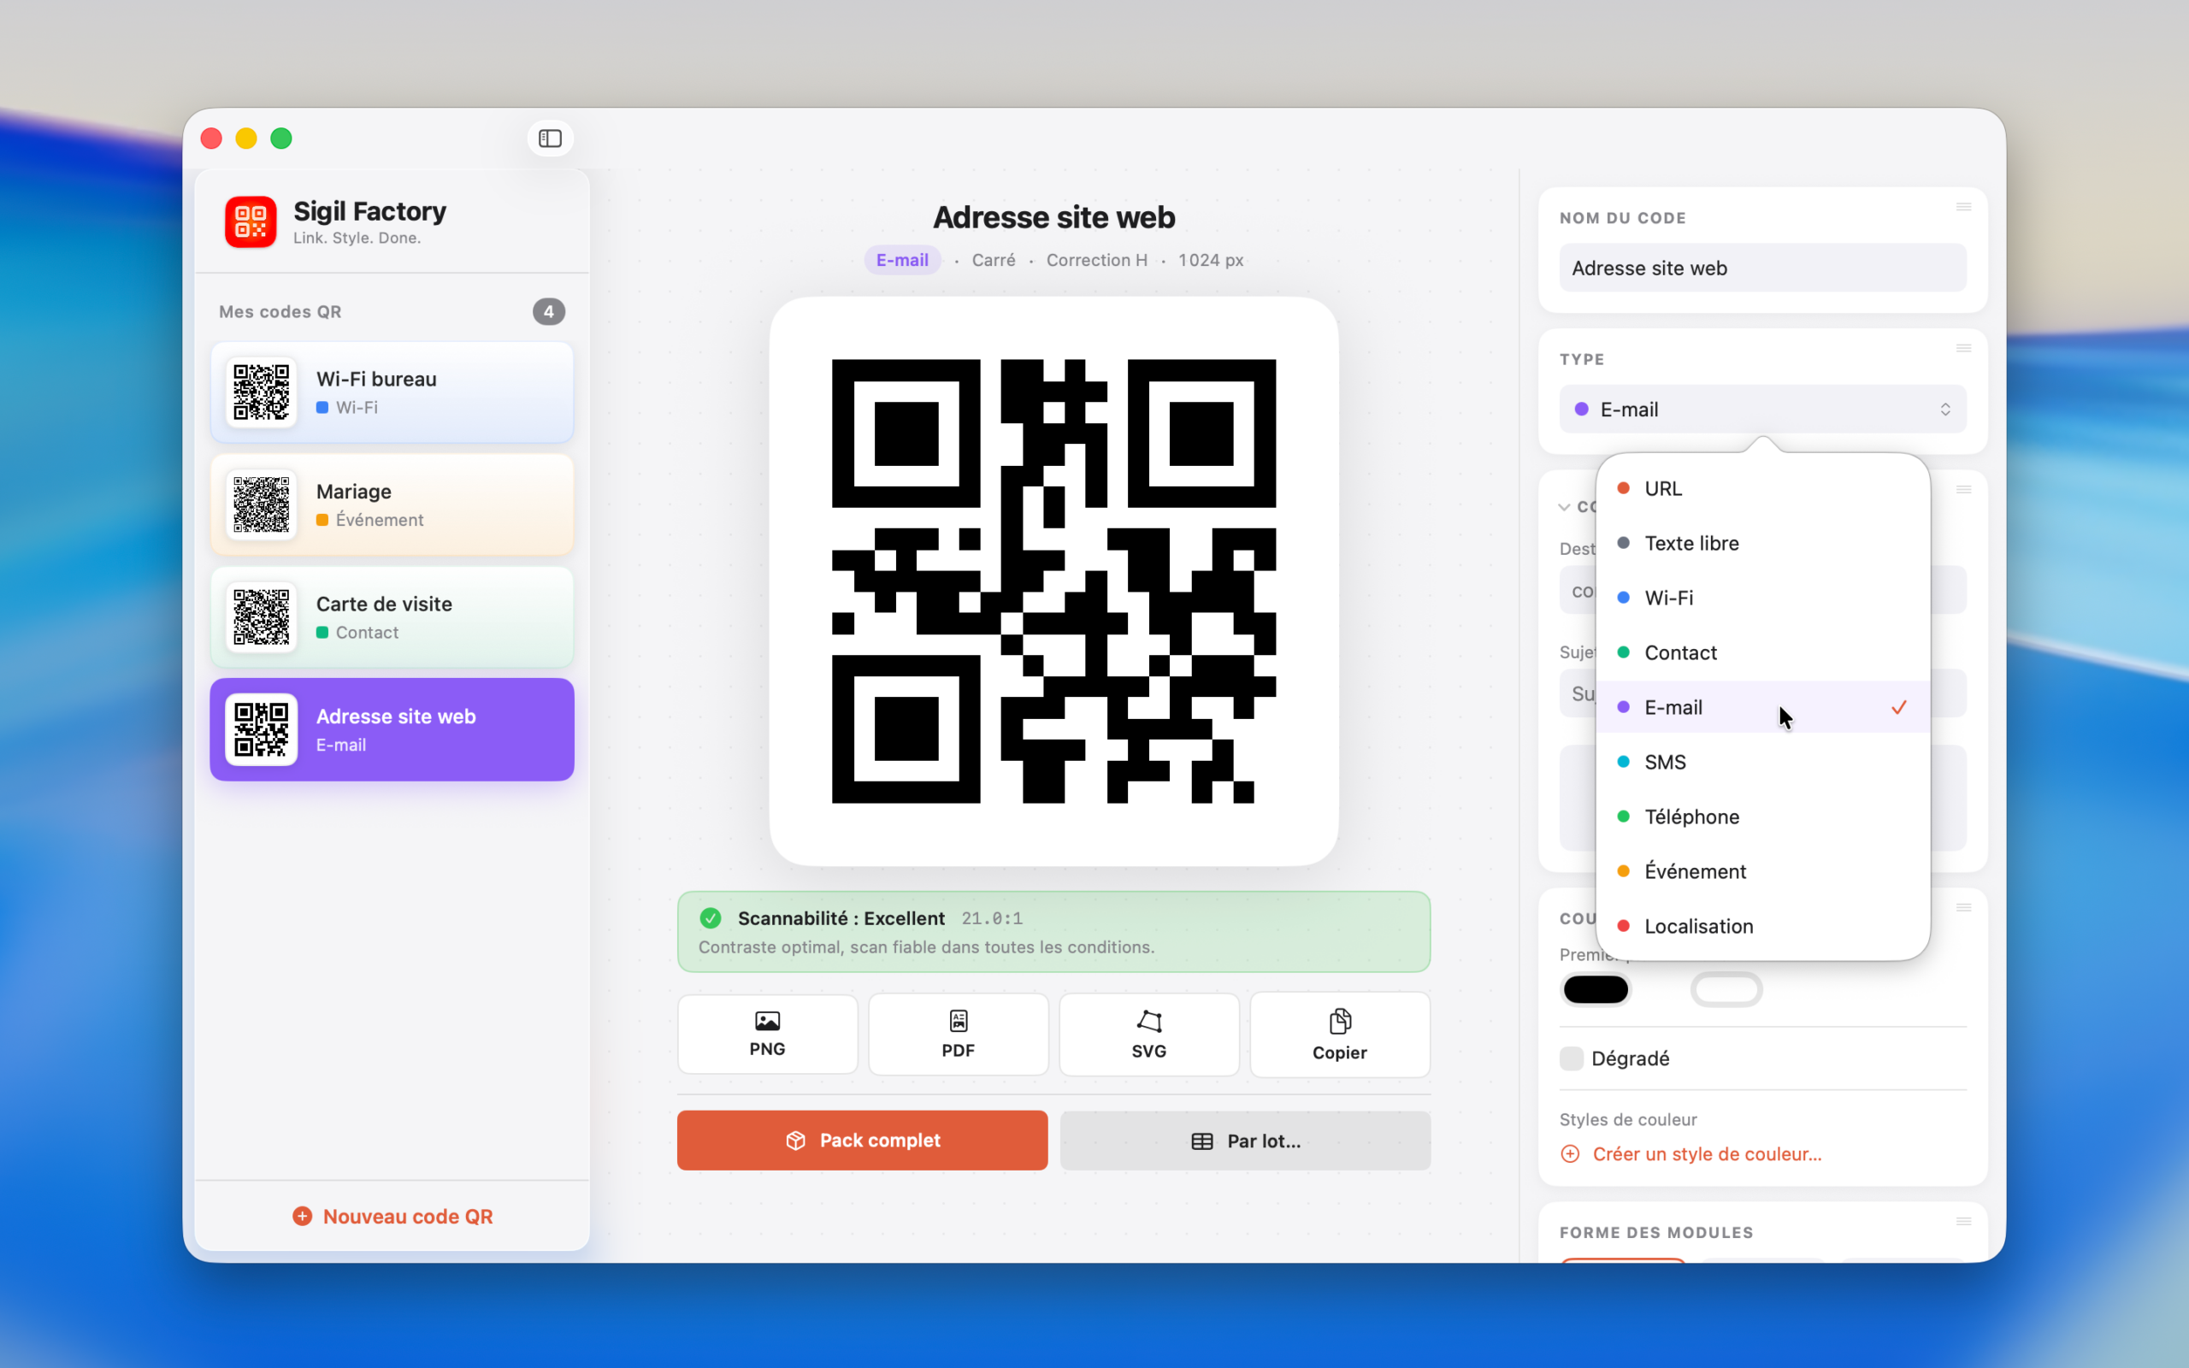Click the Carré shape label
2189x1368 pixels.
tap(994, 260)
